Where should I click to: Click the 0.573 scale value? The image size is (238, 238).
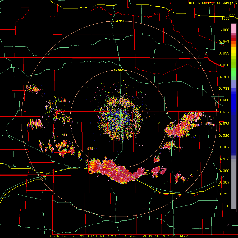click(224, 124)
